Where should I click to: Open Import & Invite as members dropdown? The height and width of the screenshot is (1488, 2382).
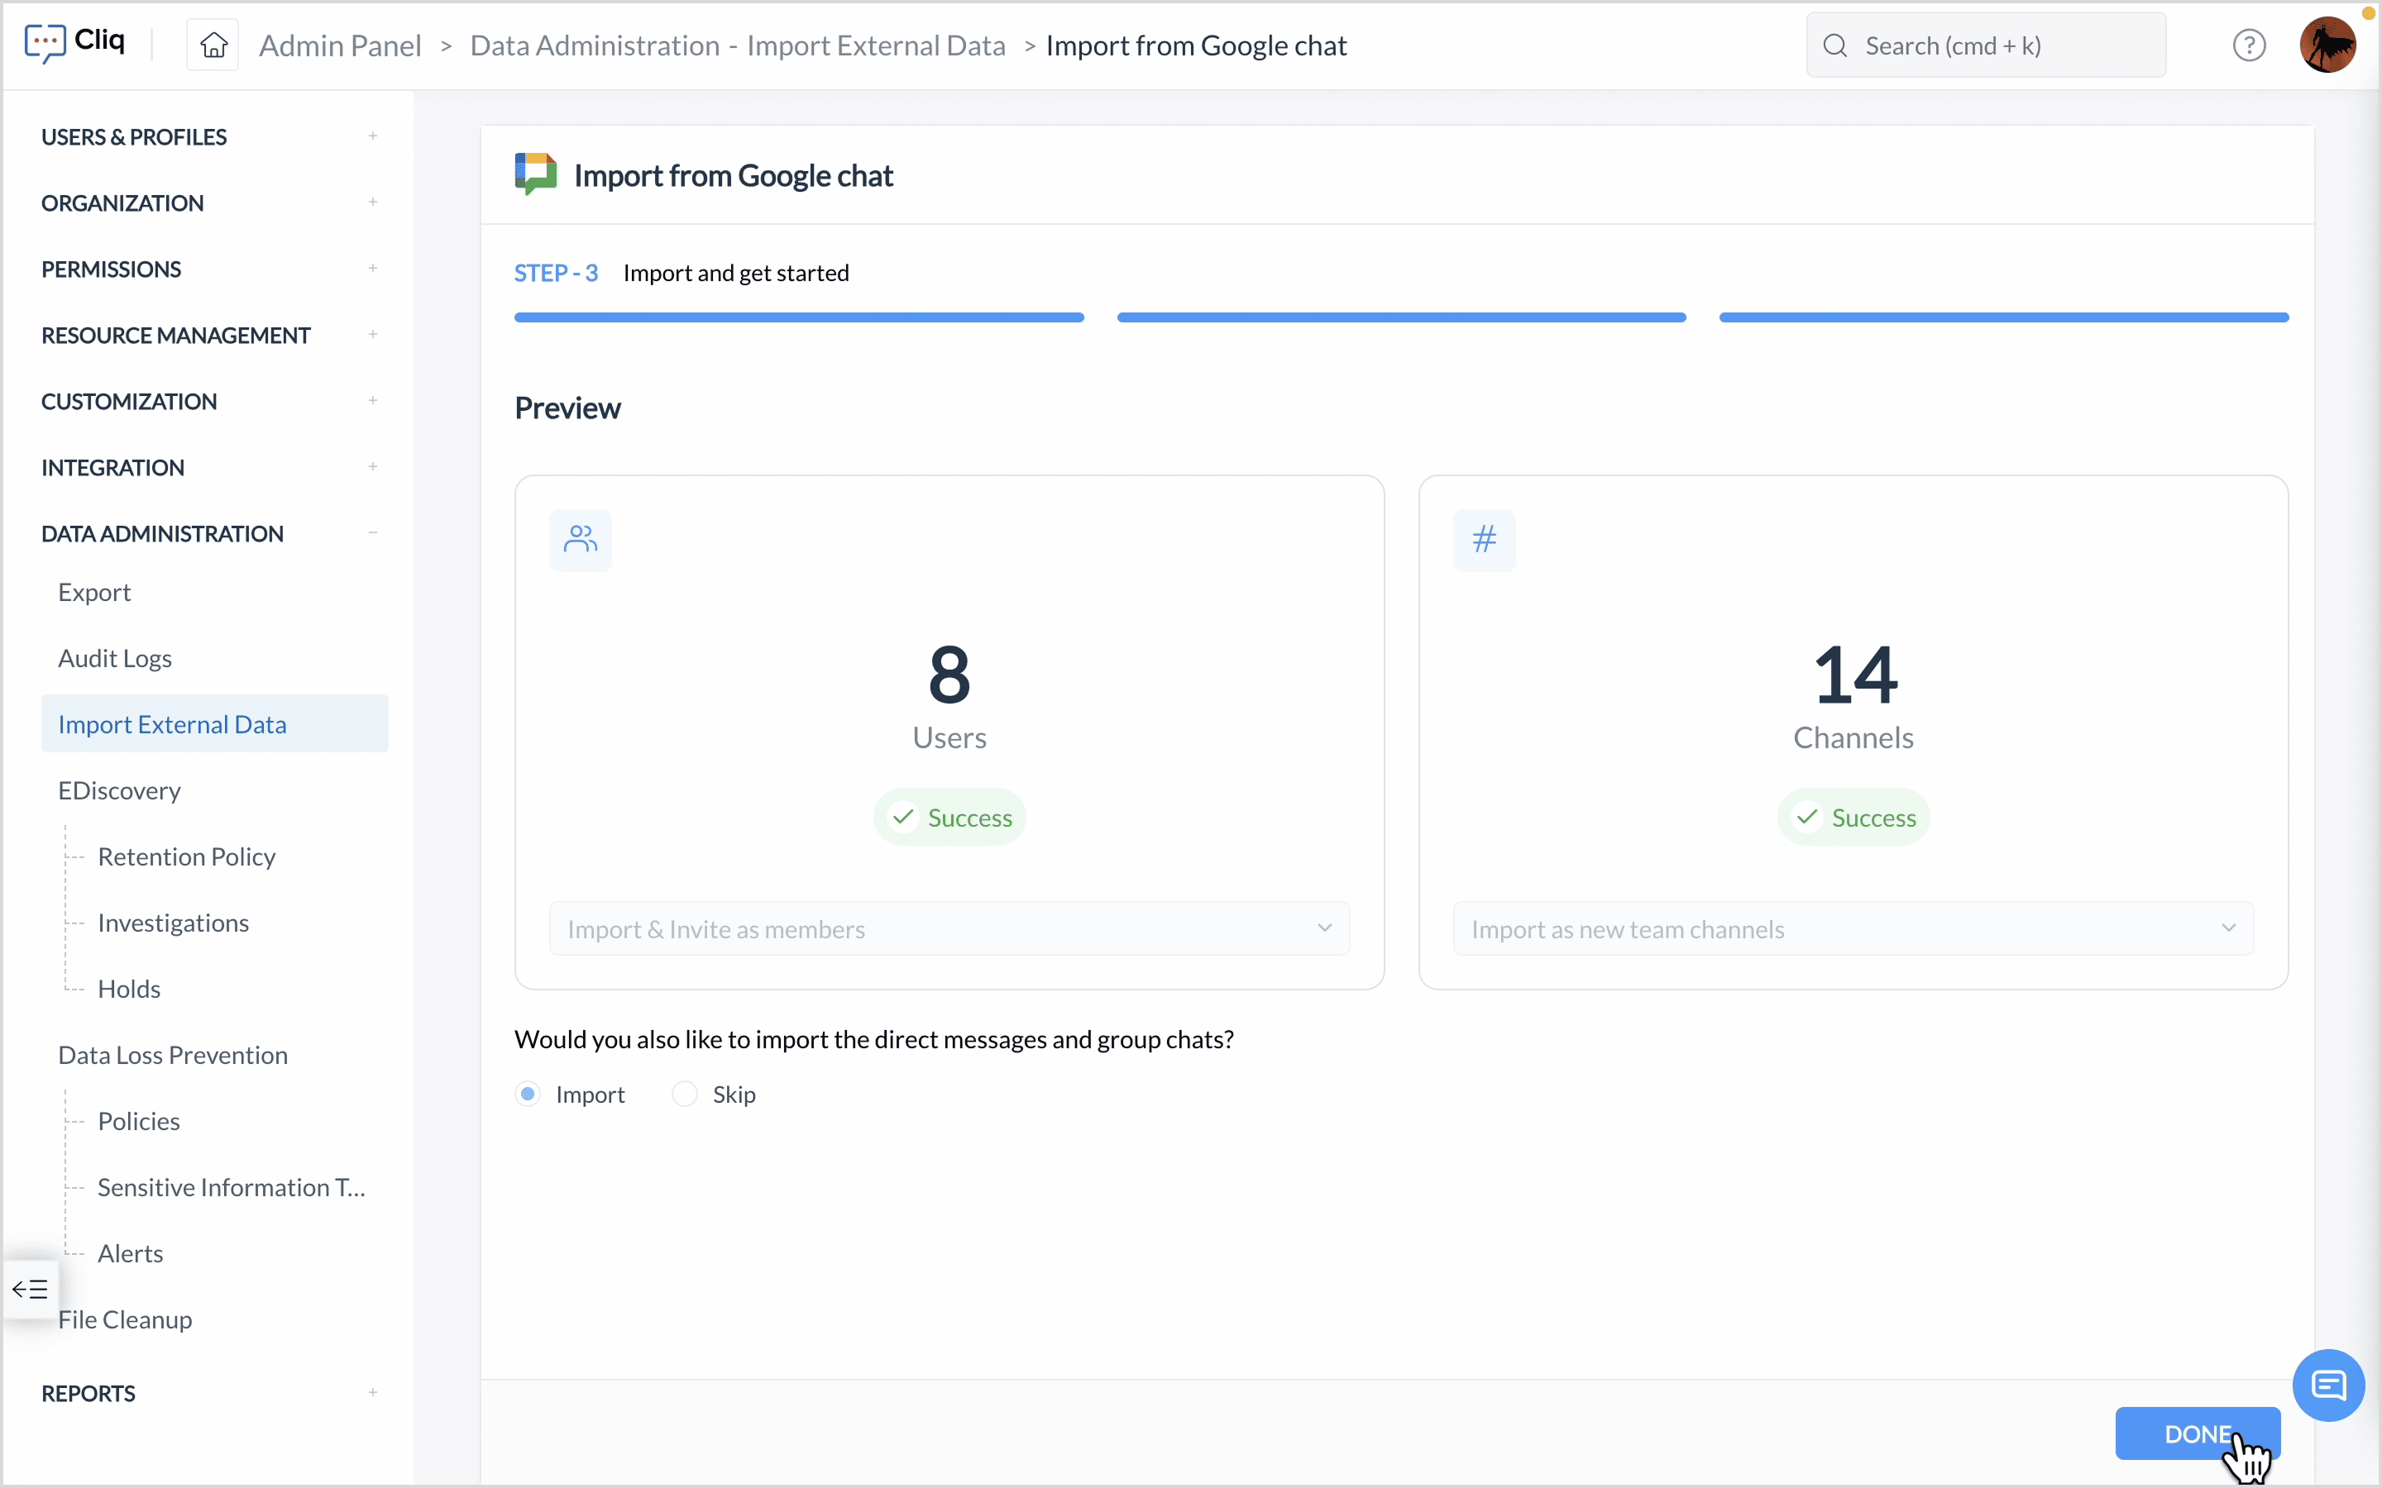click(949, 929)
